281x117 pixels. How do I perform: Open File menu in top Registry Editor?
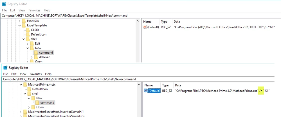pyautogui.click(x=4, y=10)
